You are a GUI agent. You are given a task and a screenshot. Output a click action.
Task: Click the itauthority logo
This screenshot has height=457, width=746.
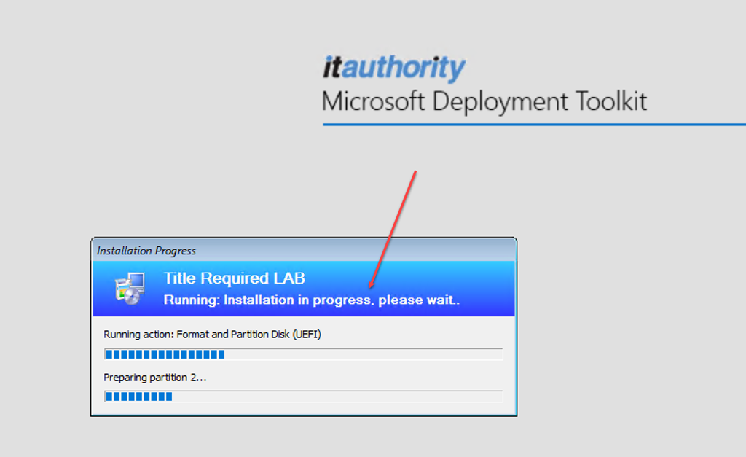click(x=393, y=69)
